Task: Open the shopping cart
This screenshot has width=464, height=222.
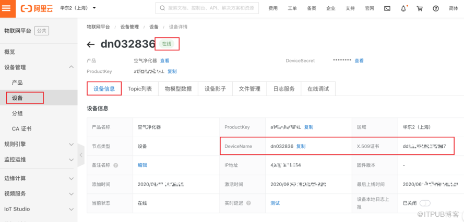Action: [x=420, y=9]
